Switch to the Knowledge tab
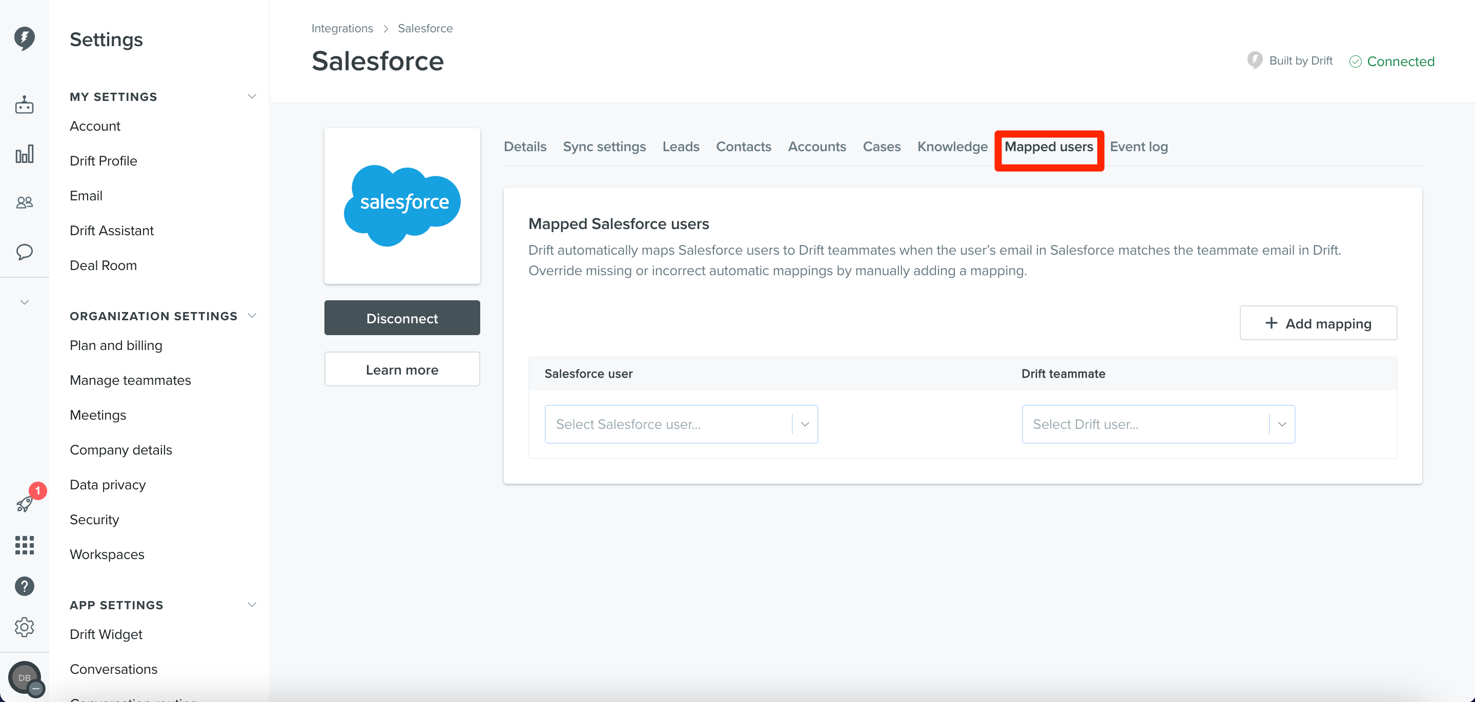 (x=952, y=147)
